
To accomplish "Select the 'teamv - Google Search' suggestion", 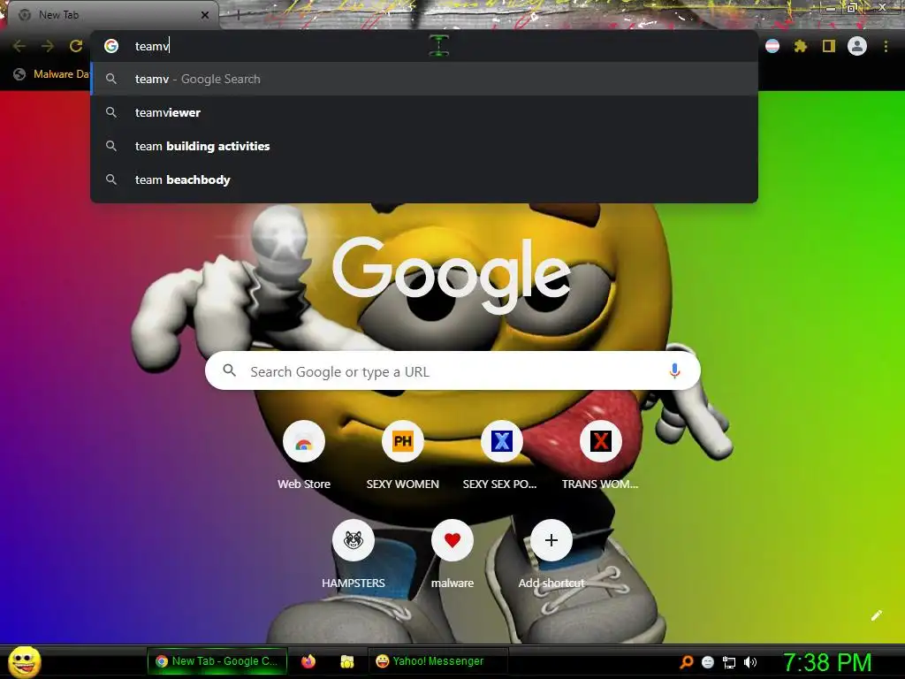I will [x=424, y=79].
